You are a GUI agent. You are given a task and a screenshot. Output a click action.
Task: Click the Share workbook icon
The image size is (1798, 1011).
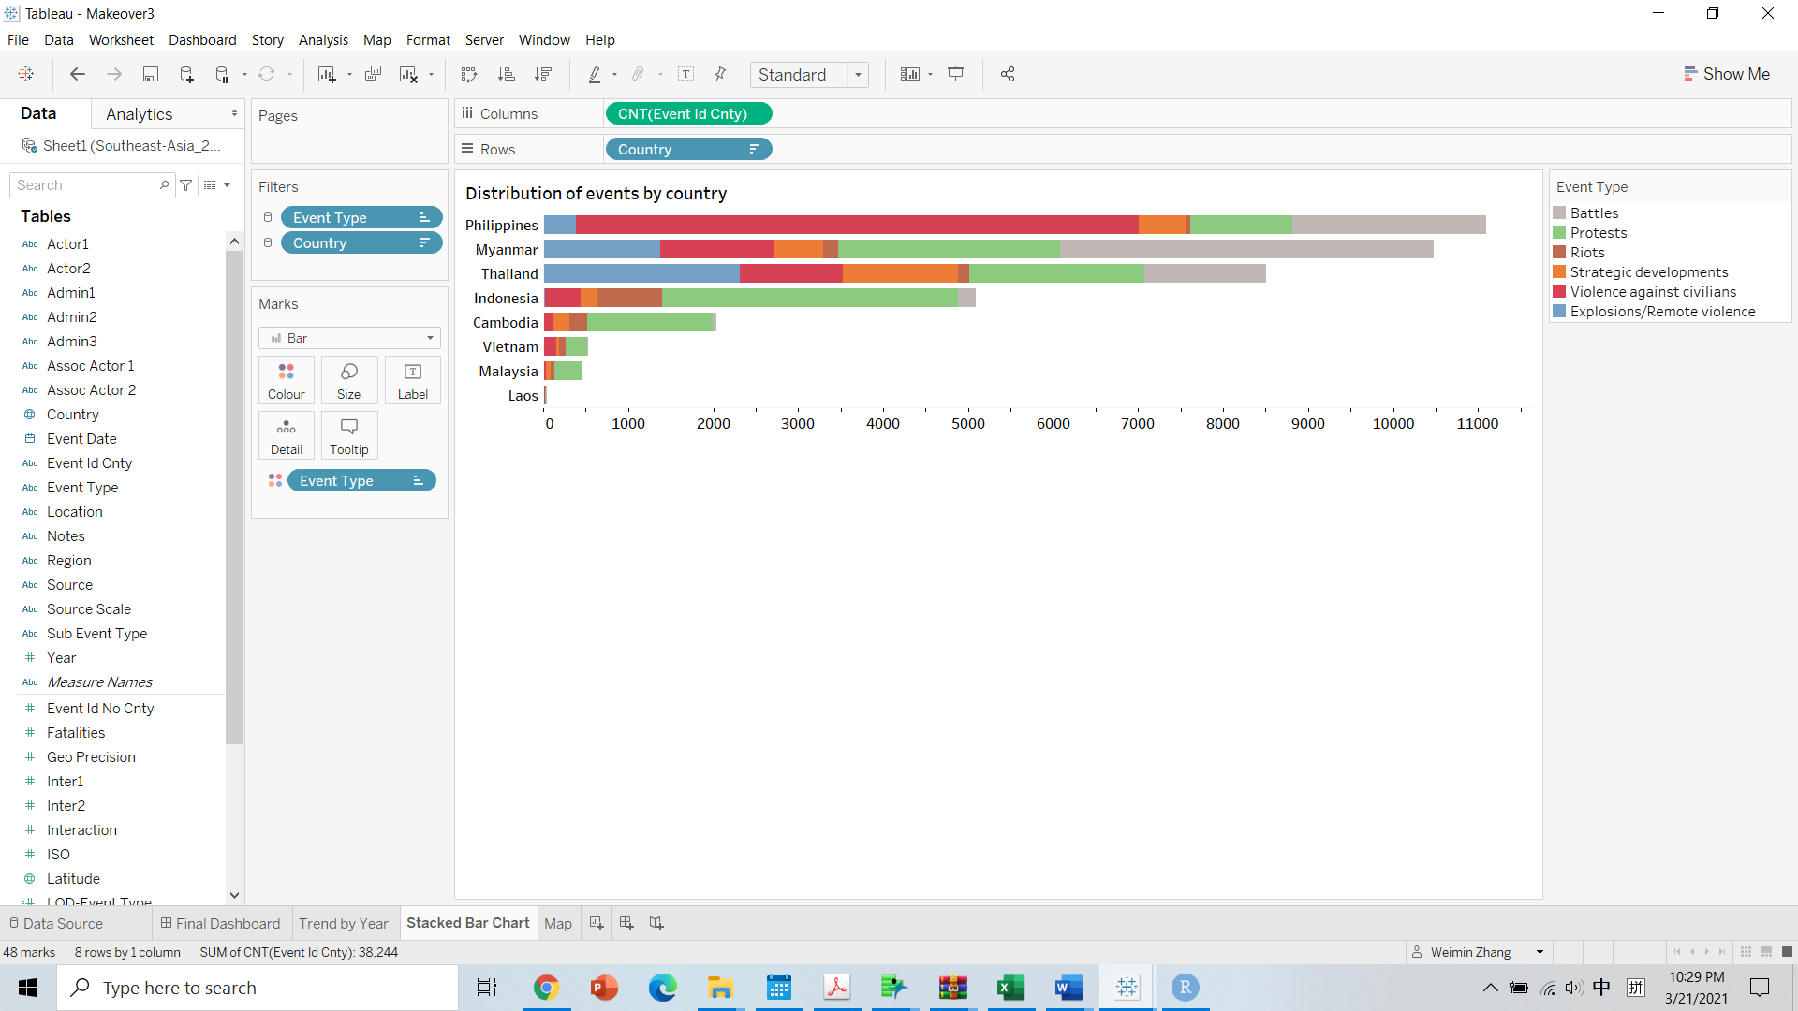click(x=1008, y=75)
